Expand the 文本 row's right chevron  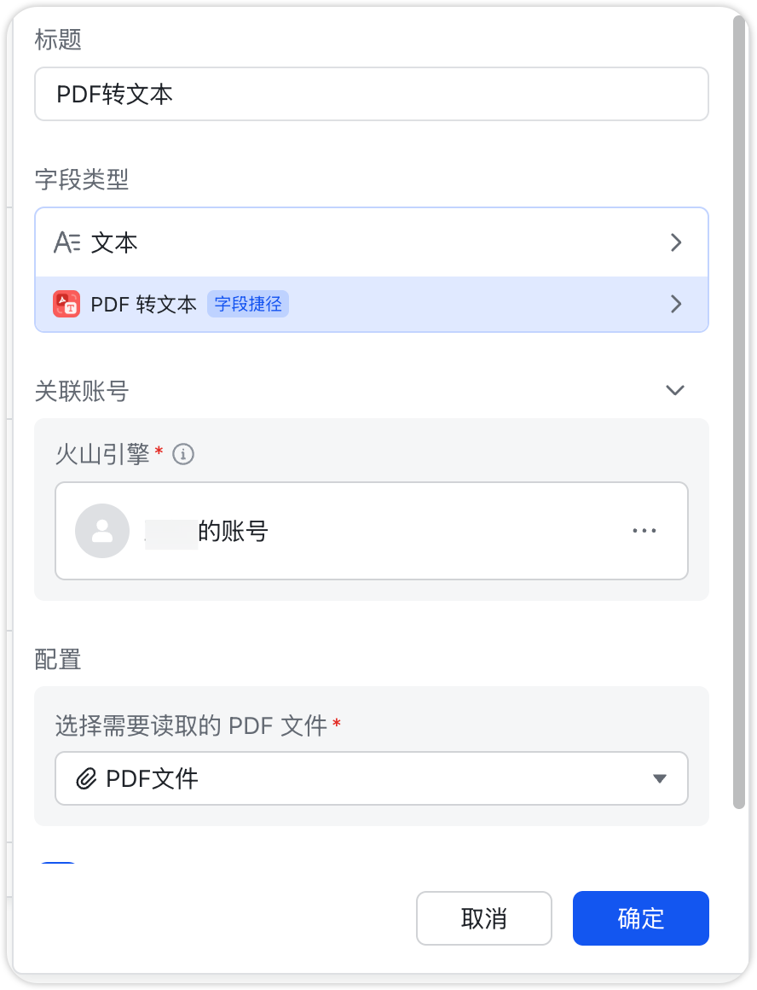pos(676,243)
